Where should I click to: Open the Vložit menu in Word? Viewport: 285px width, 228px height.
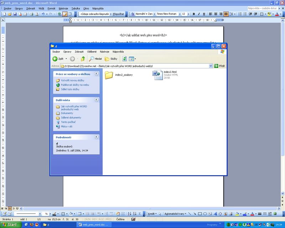tap(41, 9)
